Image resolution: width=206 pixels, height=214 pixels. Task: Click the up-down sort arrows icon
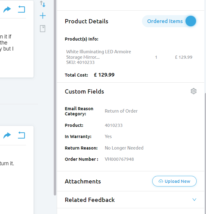click(43, 4)
